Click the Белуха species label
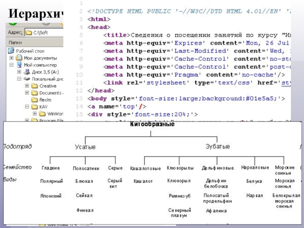The height and width of the screenshot is (228, 304). coord(254,181)
